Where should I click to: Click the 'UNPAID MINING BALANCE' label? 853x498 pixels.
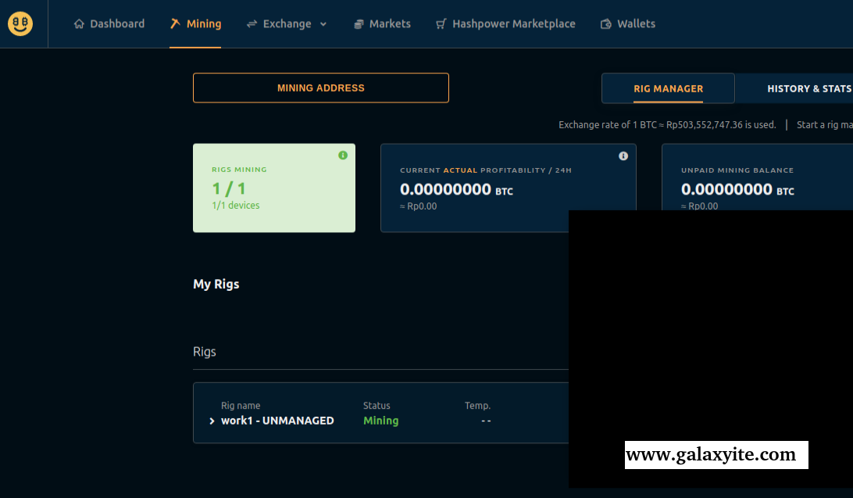pyautogui.click(x=737, y=170)
